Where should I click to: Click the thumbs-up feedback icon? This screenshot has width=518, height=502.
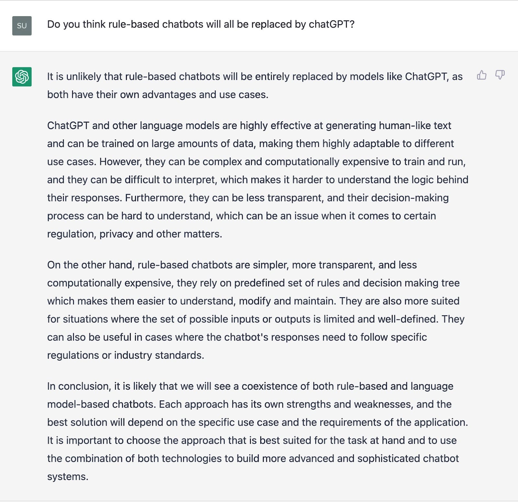(x=482, y=75)
